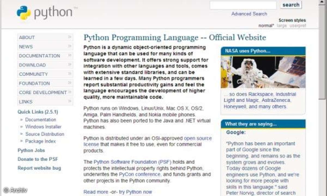Open the ABOUT menu item
This screenshot has height=196, width=327.
pos(45,38)
